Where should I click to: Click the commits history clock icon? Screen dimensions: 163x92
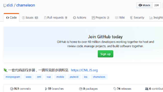tap(12, 89)
